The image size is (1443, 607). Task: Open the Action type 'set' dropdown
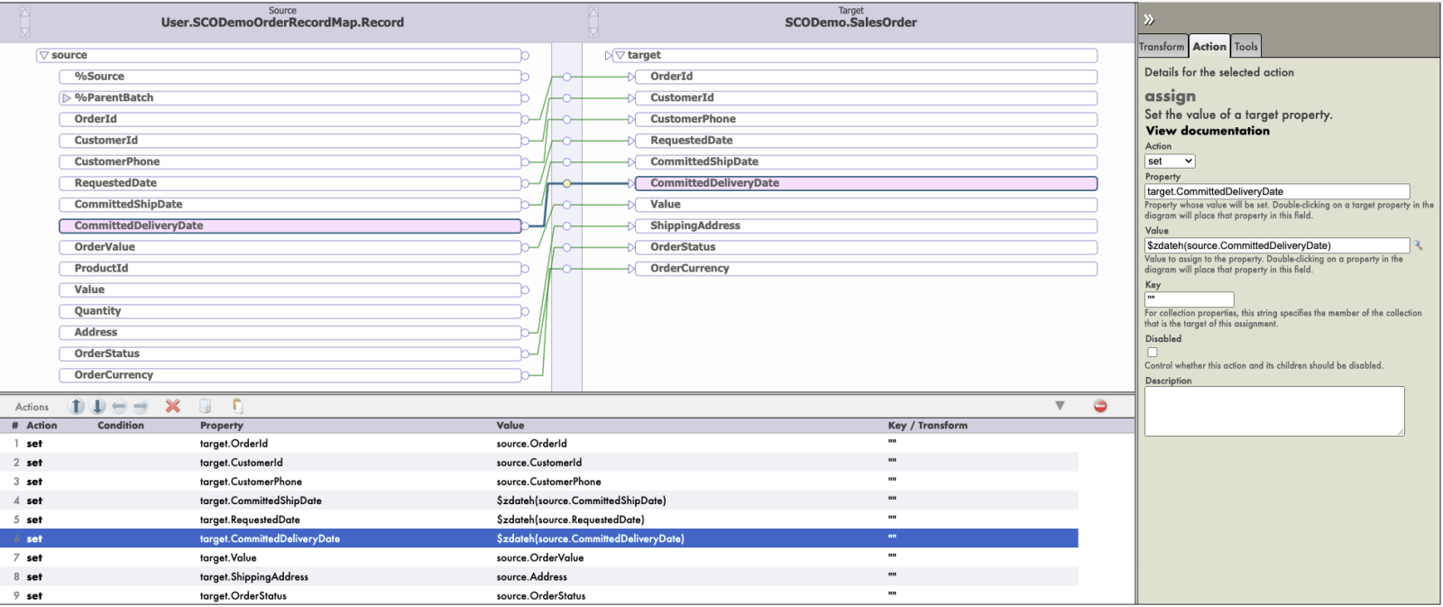1170,161
